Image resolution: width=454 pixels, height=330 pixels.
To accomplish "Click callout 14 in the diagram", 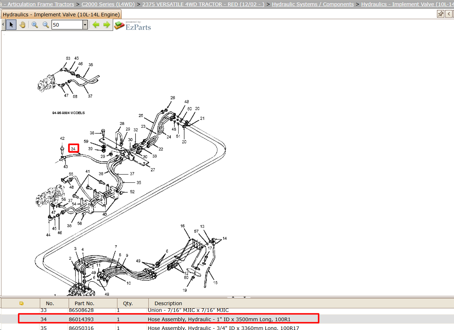I will click(x=225, y=238).
